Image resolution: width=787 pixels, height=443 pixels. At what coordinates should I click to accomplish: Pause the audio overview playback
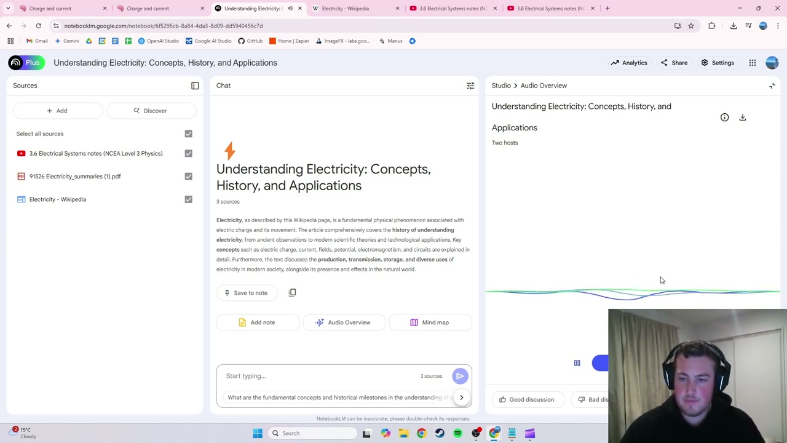577,363
